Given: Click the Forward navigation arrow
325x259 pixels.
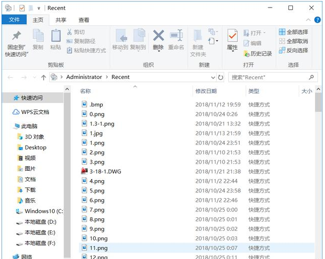Looking at the screenshot, I should [24, 78].
